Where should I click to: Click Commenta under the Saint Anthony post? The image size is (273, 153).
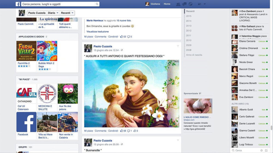pyautogui.click(x=100, y=131)
